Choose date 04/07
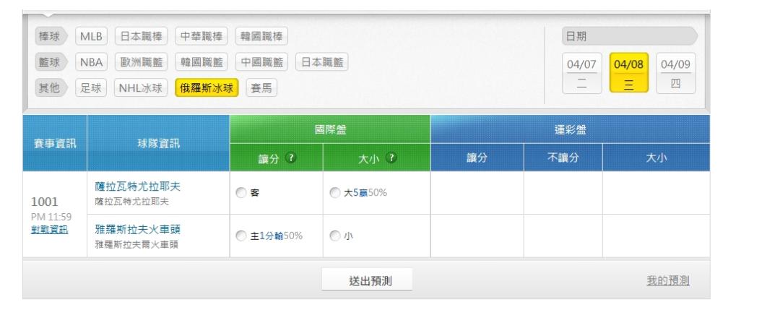The image size is (780, 323). coord(581,73)
